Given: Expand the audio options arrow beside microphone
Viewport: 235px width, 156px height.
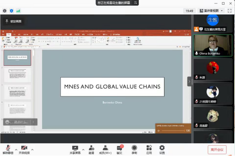Looking at the screenshot, I should (16, 150).
